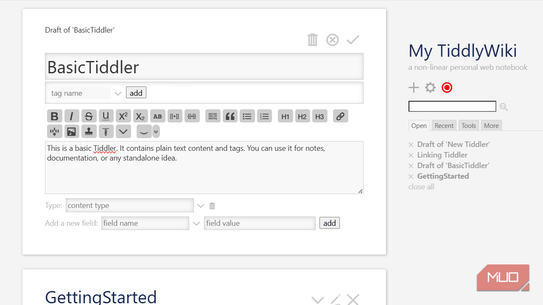This screenshot has width=543, height=305.
Task: Cancel editing the BasicTiddler draft
Action: point(333,40)
